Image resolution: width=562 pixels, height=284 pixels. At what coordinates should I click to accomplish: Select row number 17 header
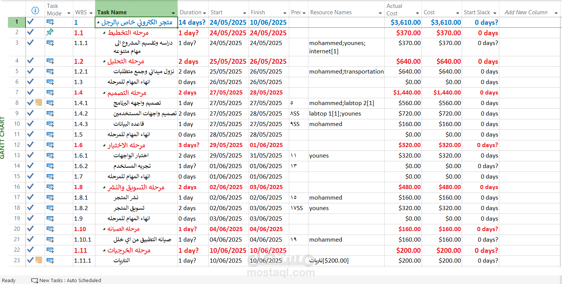(x=17, y=197)
